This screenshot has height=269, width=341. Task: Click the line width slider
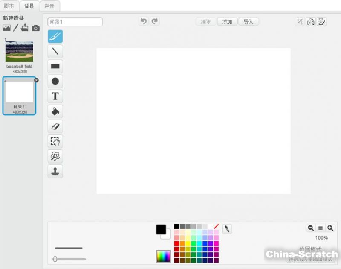(x=69, y=259)
